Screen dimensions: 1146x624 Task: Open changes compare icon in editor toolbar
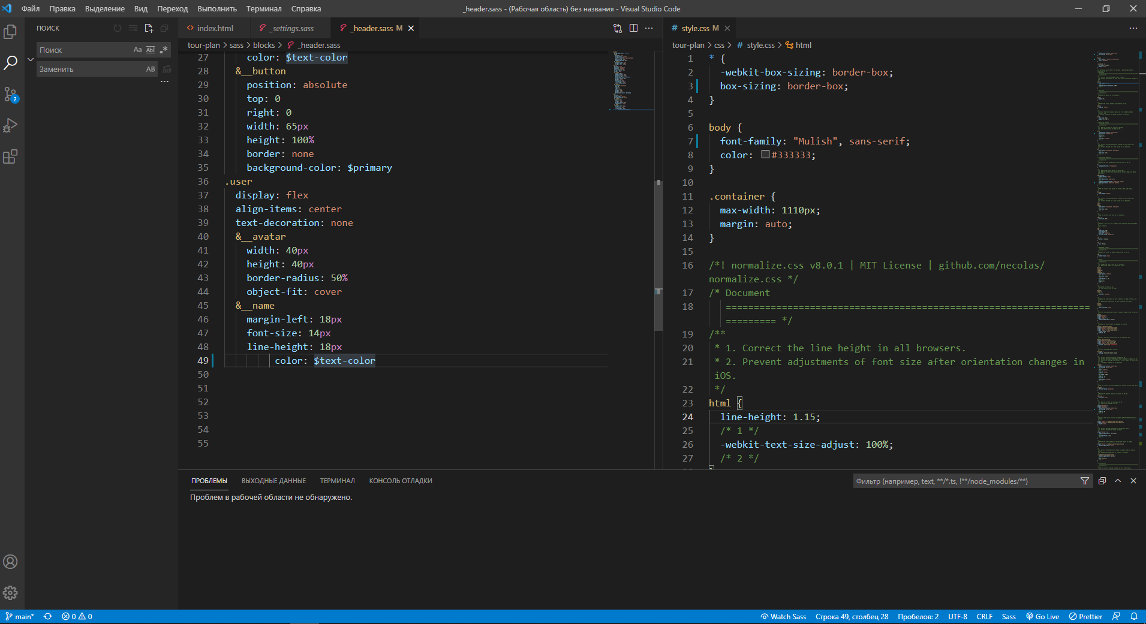[x=618, y=28]
